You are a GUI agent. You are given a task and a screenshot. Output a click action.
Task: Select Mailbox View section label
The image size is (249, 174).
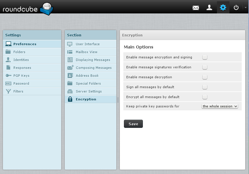pos(87,52)
